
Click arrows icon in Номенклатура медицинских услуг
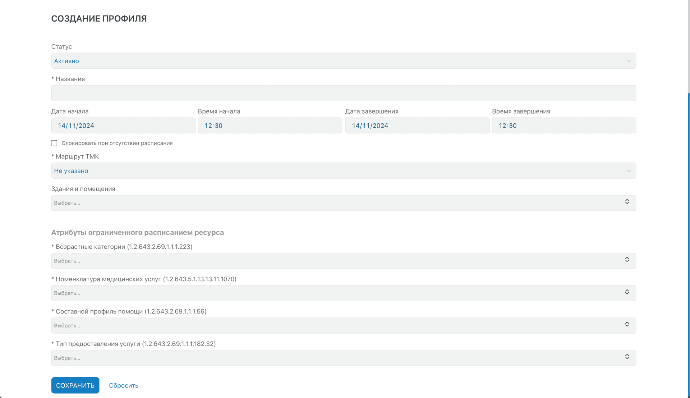coord(627,292)
